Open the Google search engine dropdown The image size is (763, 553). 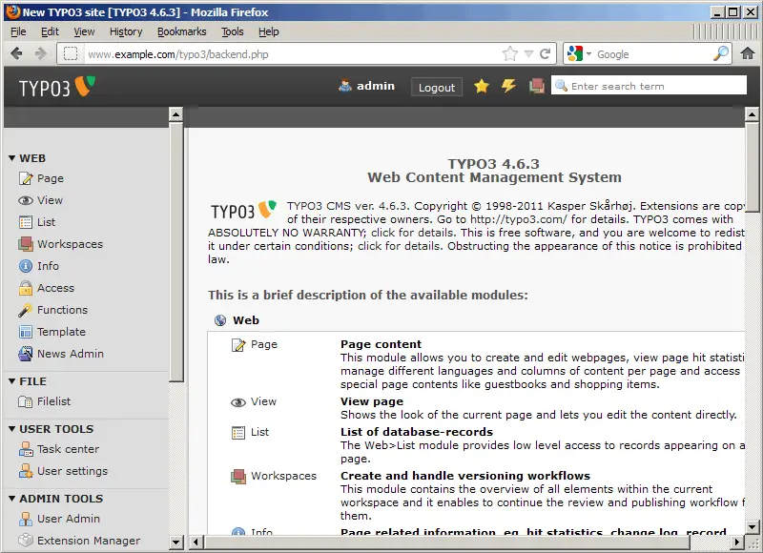[x=588, y=53]
